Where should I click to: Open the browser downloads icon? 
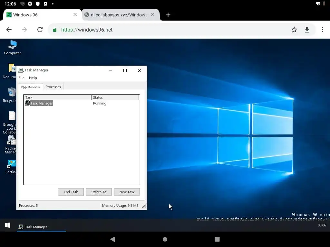click(307, 30)
